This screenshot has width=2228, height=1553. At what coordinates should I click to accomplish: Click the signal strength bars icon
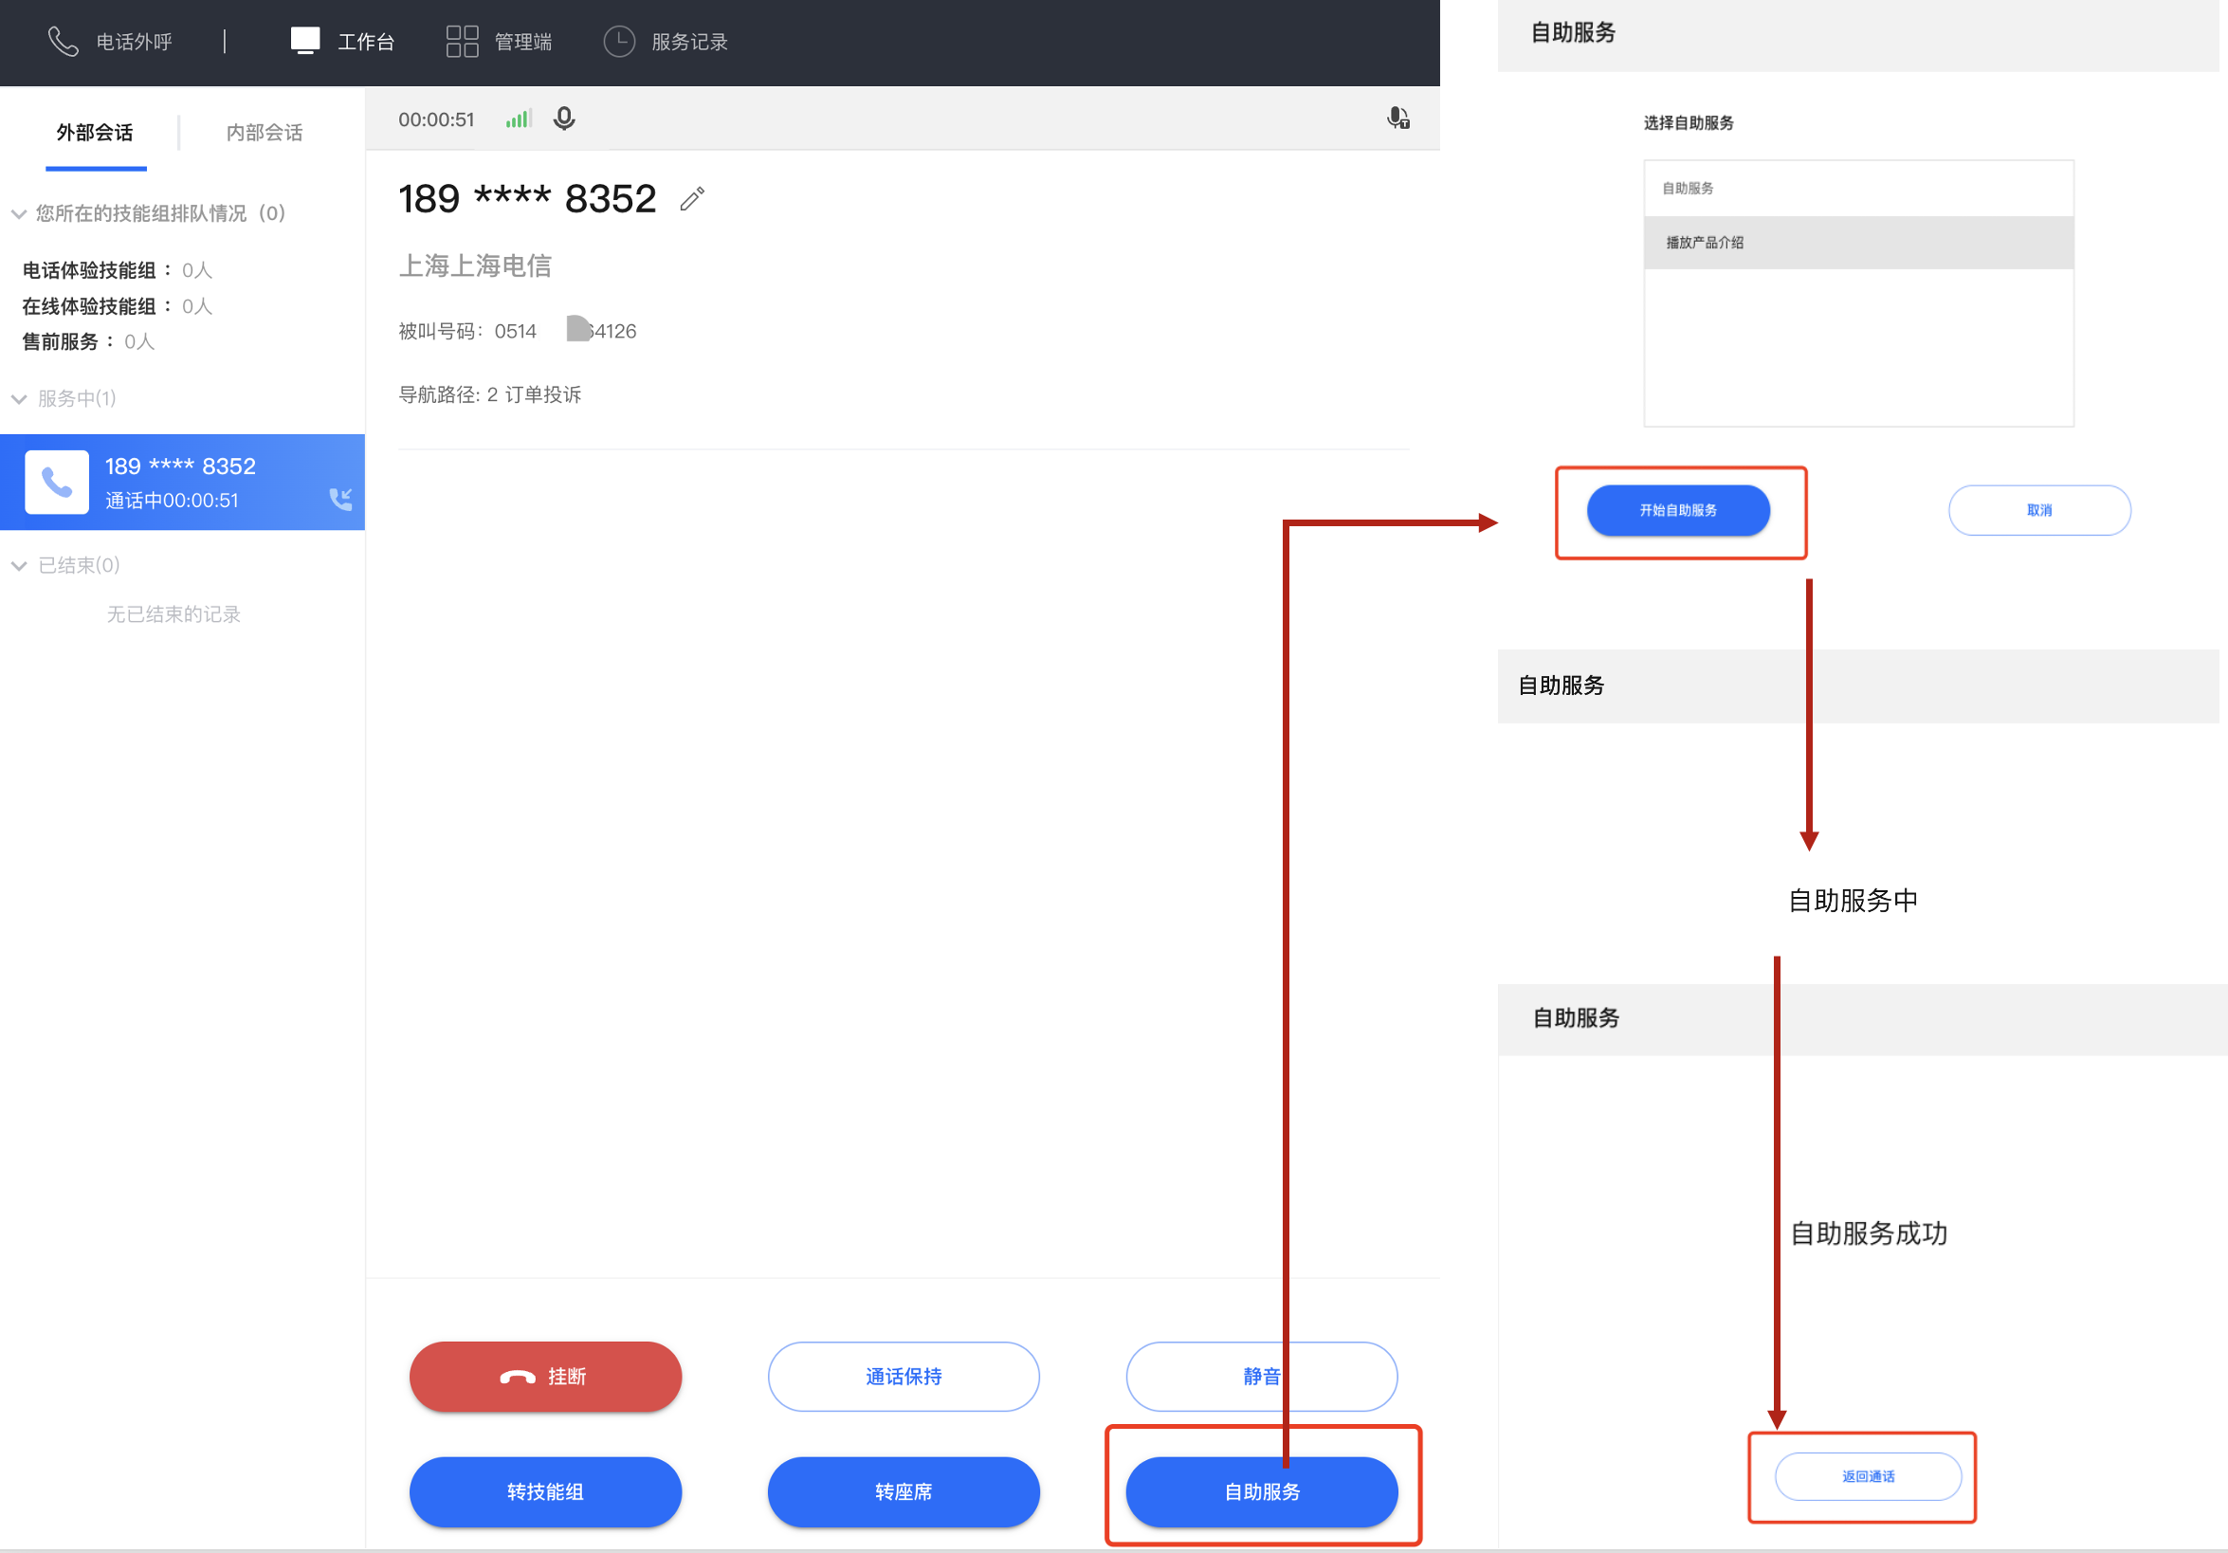(519, 119)
